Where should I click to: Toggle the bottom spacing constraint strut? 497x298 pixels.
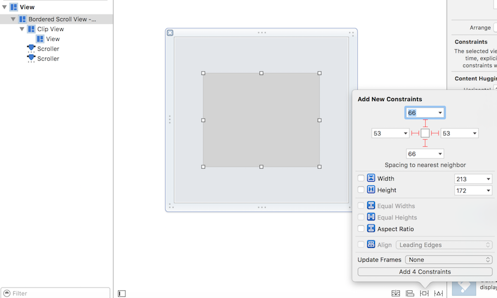[425, 143]
